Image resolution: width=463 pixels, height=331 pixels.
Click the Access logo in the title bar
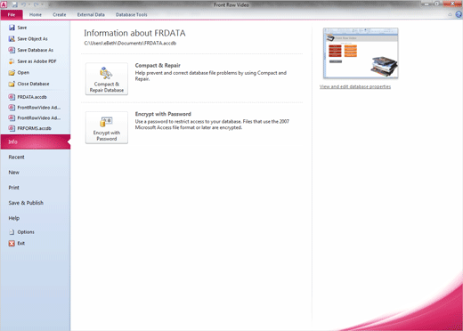[x=4, y=4]
